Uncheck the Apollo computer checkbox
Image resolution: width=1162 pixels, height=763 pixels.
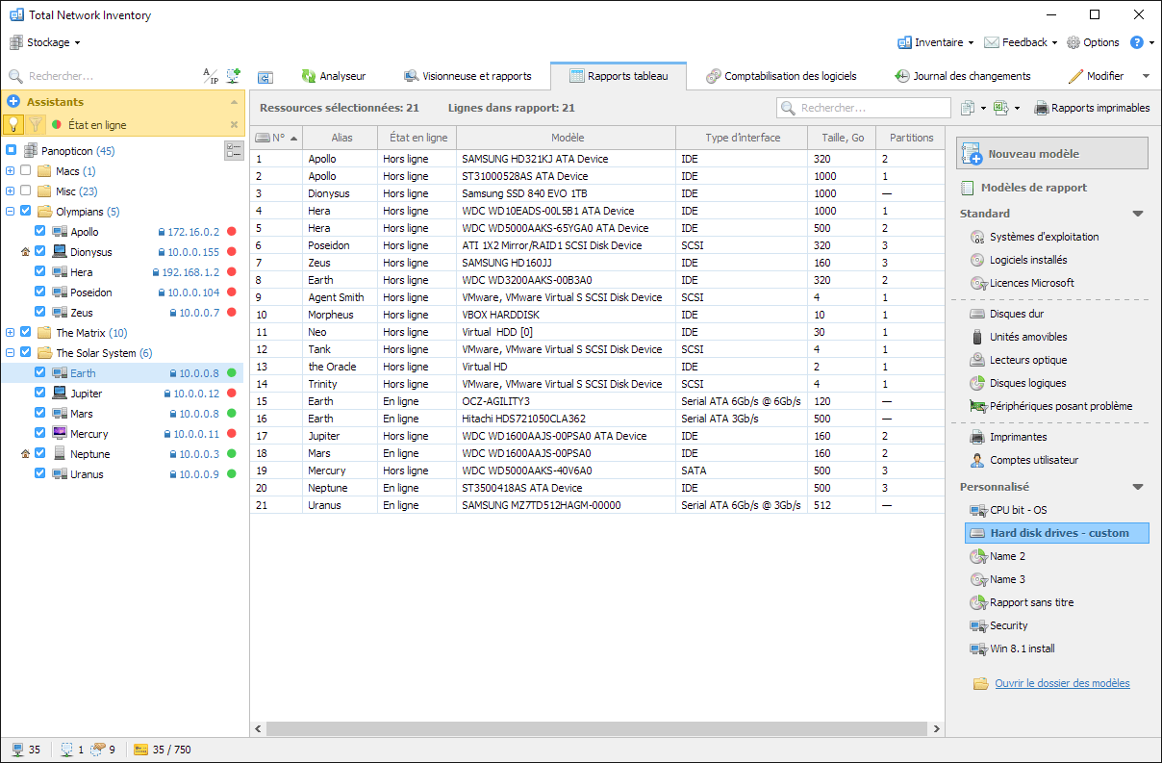click(x=40, y=231)
